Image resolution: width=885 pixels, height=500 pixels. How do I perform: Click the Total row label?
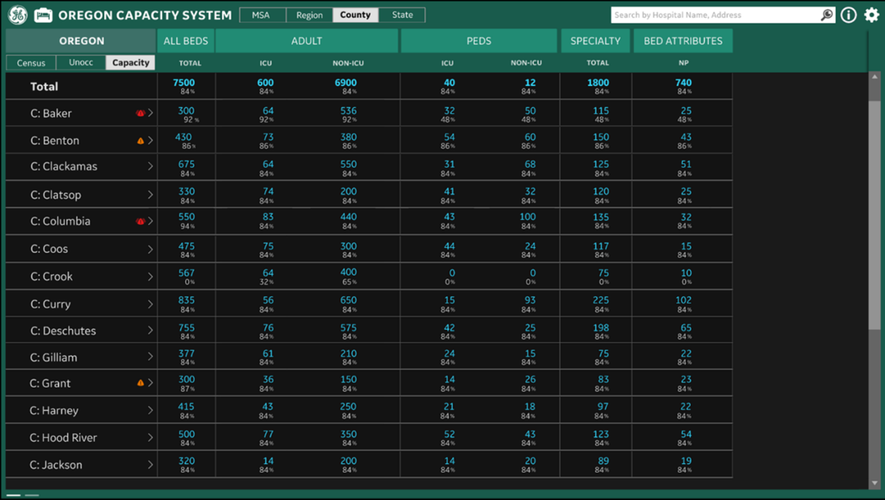(44, 87)
